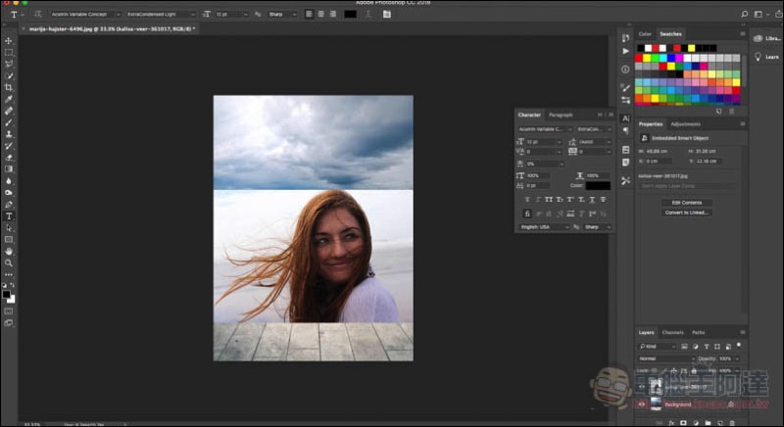Click the black text color swatch in options bar
The width and height of the screenshot is (784, 427).
[351, 14]
